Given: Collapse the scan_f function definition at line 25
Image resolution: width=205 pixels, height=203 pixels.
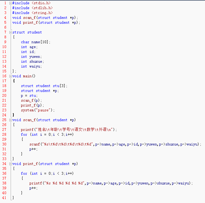Looking at the screenshot, I should (11, 120).
